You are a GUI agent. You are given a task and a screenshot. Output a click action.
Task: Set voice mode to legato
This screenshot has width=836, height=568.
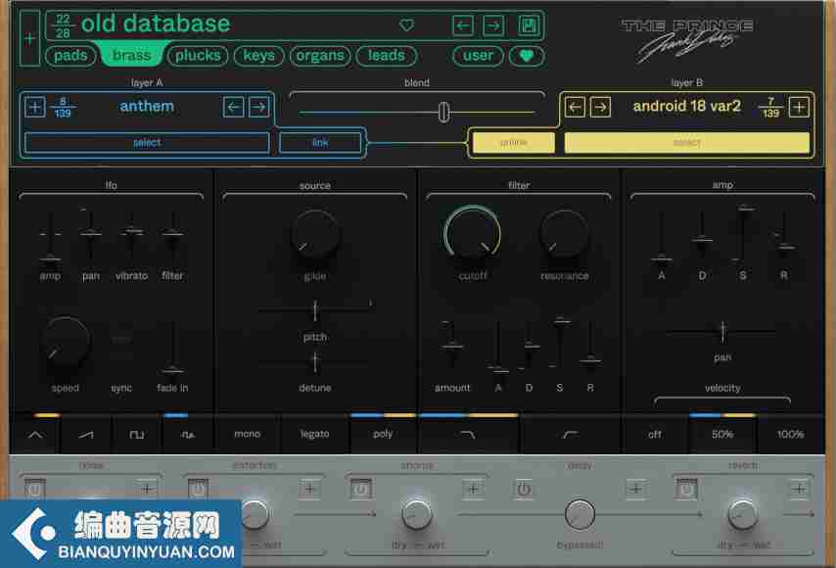tap(314, 434)
